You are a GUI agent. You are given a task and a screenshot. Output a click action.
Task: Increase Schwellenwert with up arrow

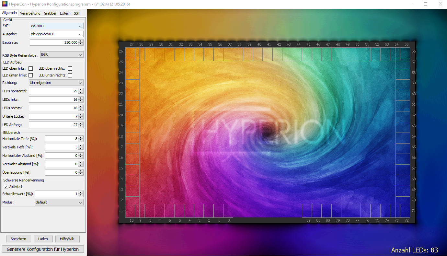pyautogui.click(x=81, y=192)
